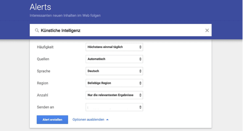Clear the search query with X
The width and height of the screenshot is (243, 131).
(x=207, y=30)
